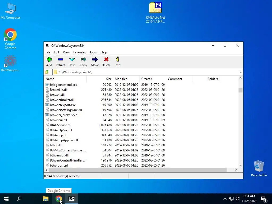Click the 7z icon in window title bar

48,45
